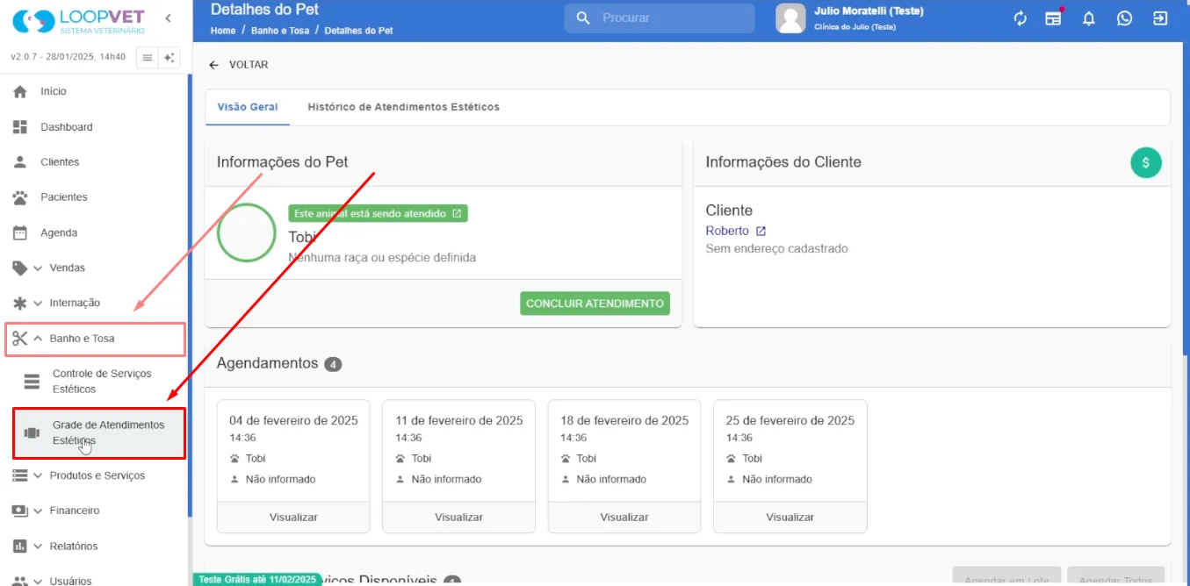
Task: Click VOLTAR back button
Action: point(239,65)
